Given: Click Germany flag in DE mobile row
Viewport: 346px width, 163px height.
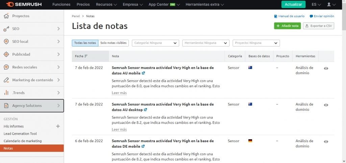Looking at the screenshot, I should tap(250, 141).
